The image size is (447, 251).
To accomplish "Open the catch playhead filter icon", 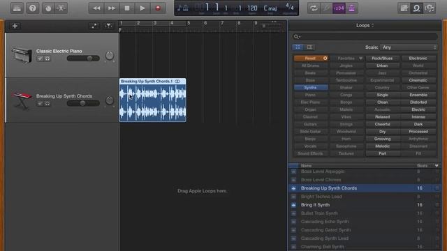I will [109, 26].
